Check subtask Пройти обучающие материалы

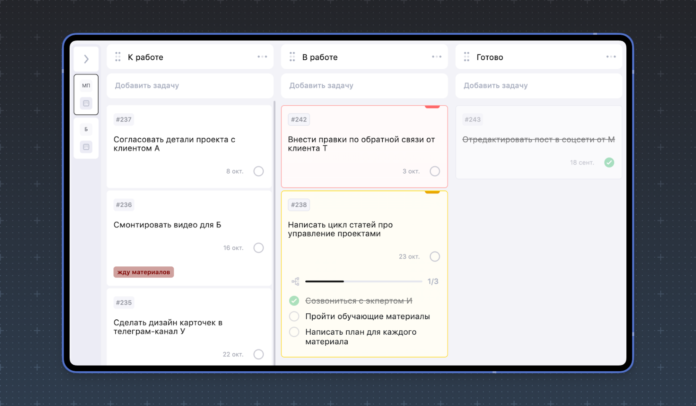pyautogui.click(x=294, y=316)
